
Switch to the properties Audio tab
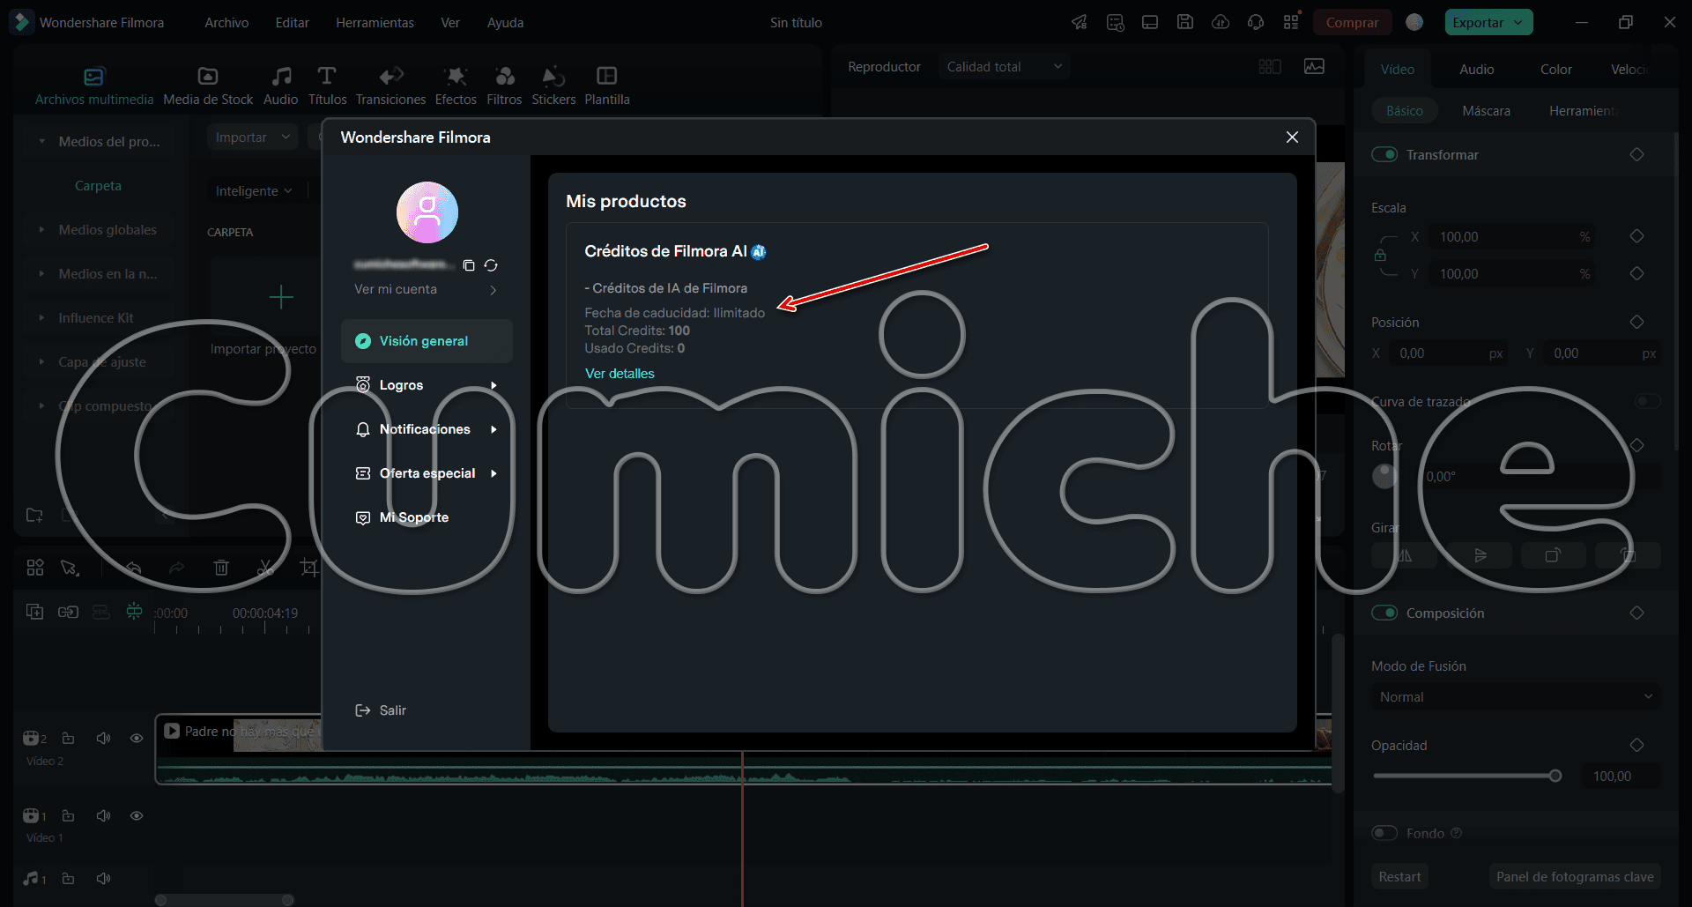(x=1476, y=70)
